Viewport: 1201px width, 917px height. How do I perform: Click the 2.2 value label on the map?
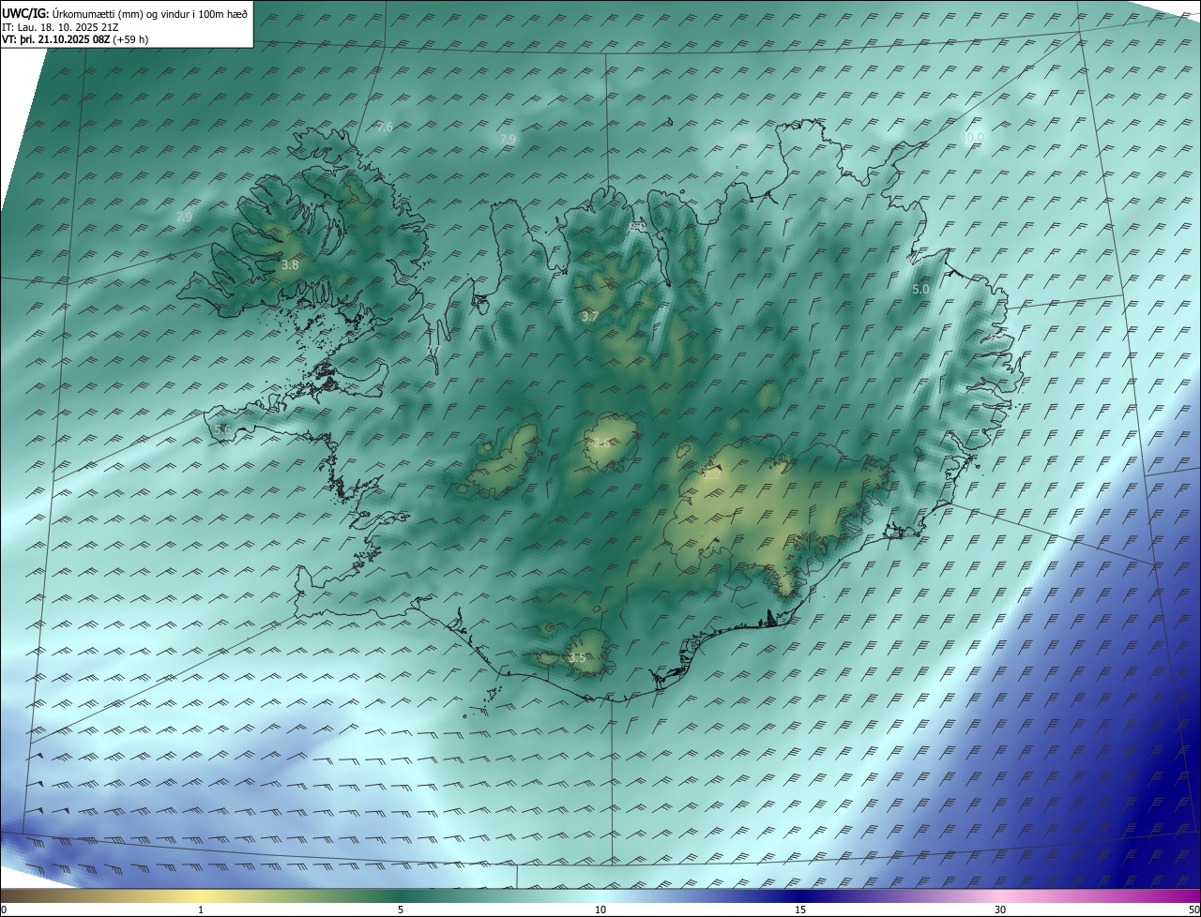pos(713,475)
